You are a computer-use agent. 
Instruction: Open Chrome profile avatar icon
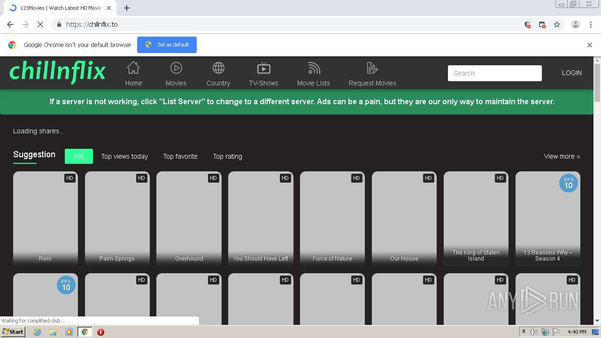click(x=575, y=24)
